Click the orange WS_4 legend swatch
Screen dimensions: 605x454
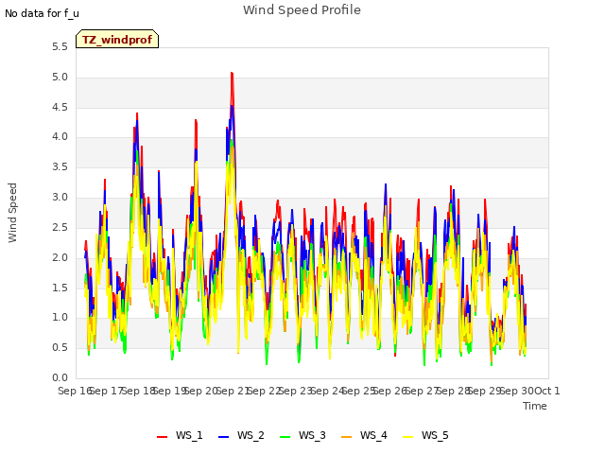pyautogui.click(x=347, y=437)
